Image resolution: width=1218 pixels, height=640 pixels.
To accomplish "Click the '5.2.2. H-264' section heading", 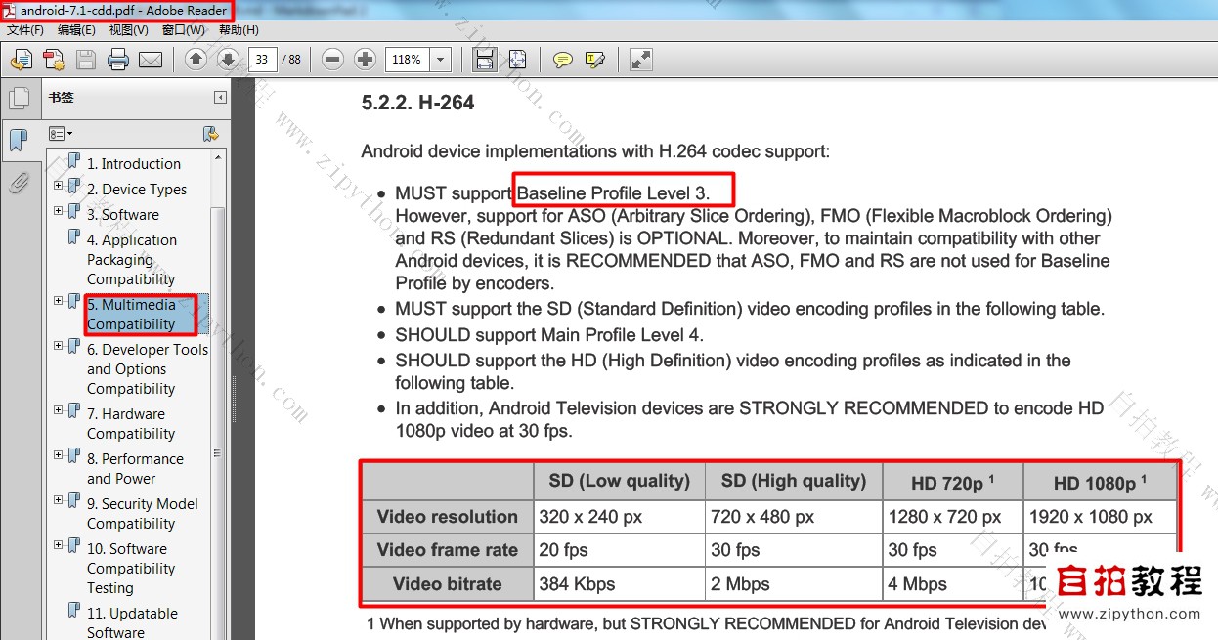I will pos(417,103).
